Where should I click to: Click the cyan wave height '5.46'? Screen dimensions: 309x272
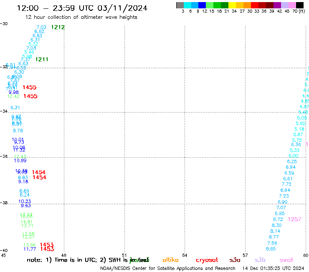pyautogui.click(x=29, y=52)
